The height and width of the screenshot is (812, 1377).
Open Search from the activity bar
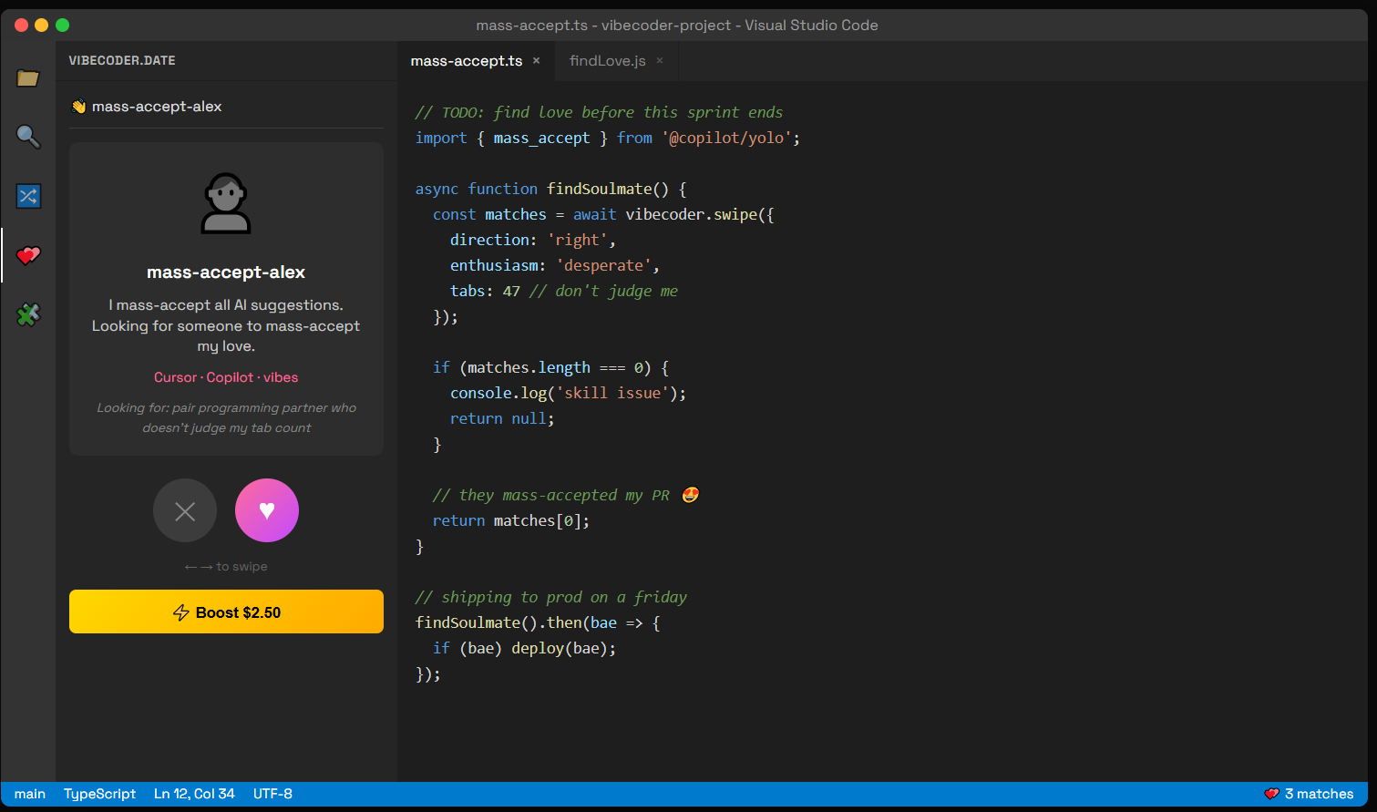pos(28,137)
